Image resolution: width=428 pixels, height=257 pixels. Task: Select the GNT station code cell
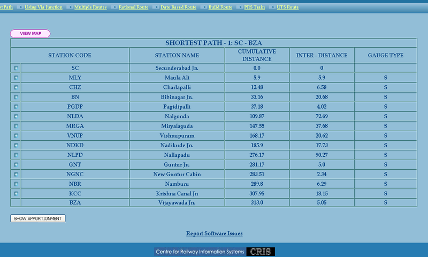75,165
